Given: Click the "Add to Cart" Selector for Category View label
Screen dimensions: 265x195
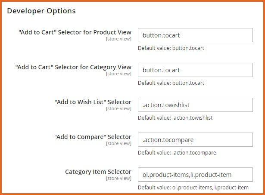Looking at the screenshot, I should (73, 67).
